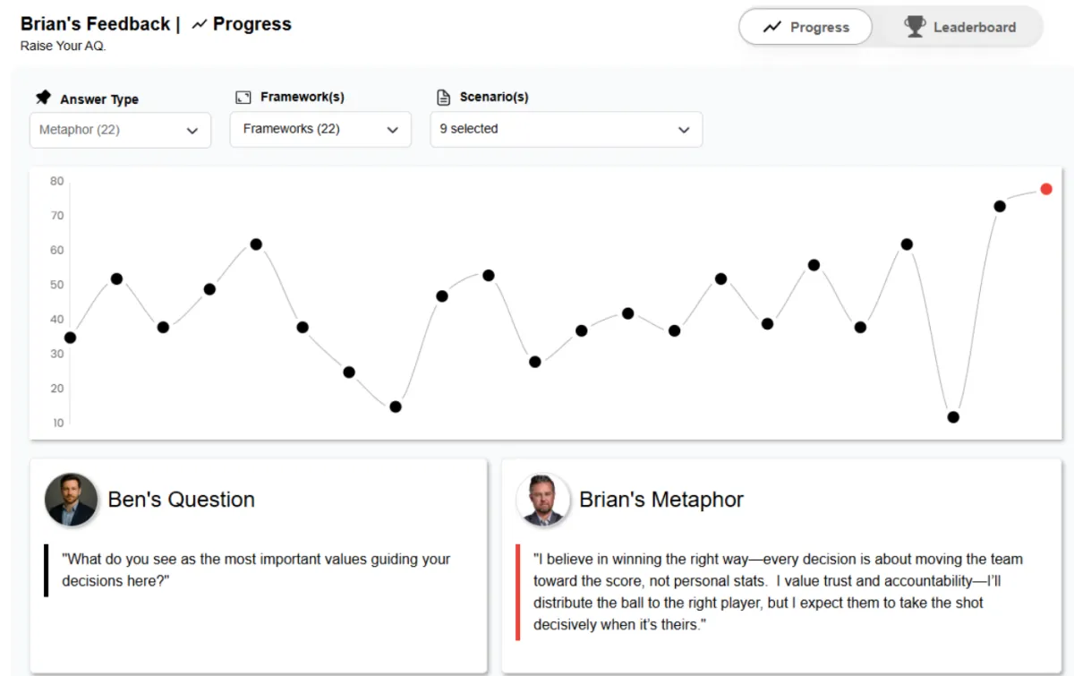Expand the Frameworks (22) dropdown
This screenshot has height=676, width=1074.
tap(320, 129)
